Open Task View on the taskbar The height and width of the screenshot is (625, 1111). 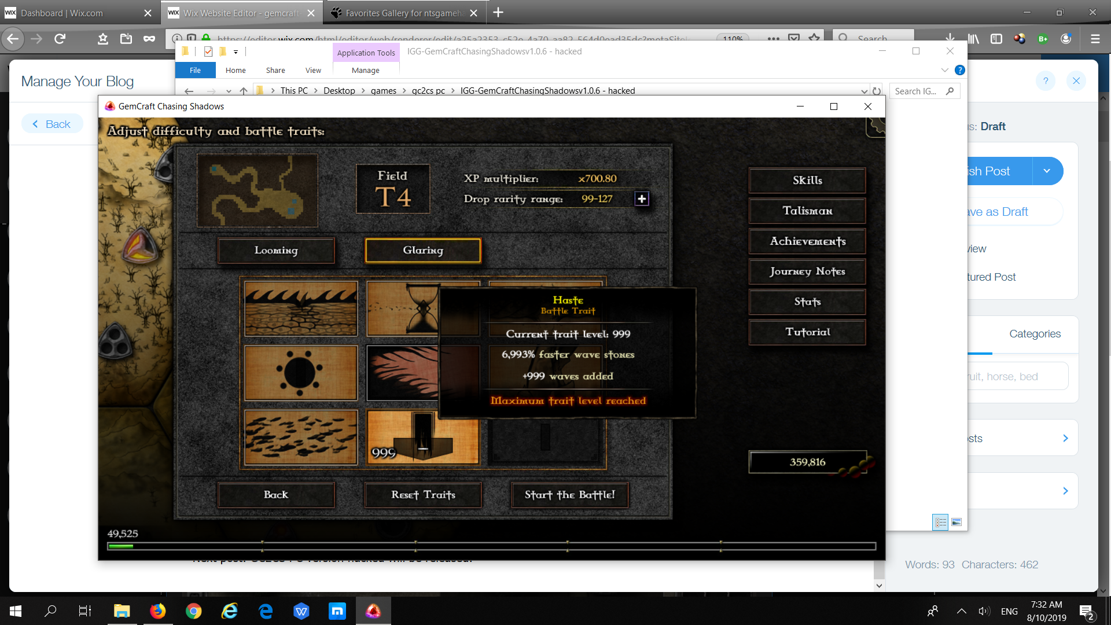point(85,611)
